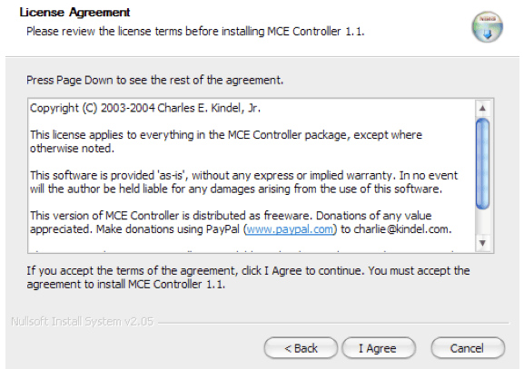Click the I Agree button
The image size is (524, 369).
379,348
